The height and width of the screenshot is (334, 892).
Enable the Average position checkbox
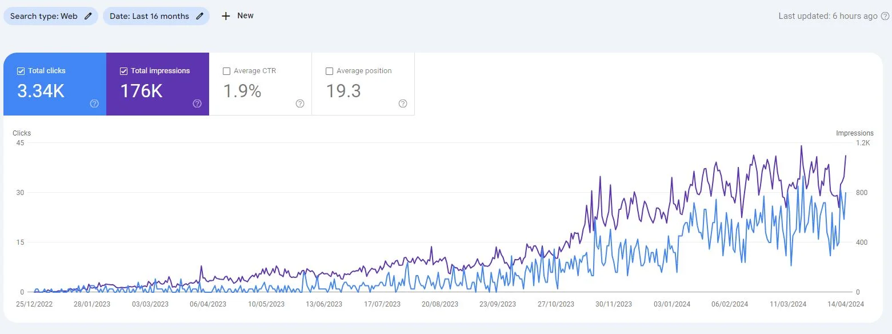click(x=329, y=71)
